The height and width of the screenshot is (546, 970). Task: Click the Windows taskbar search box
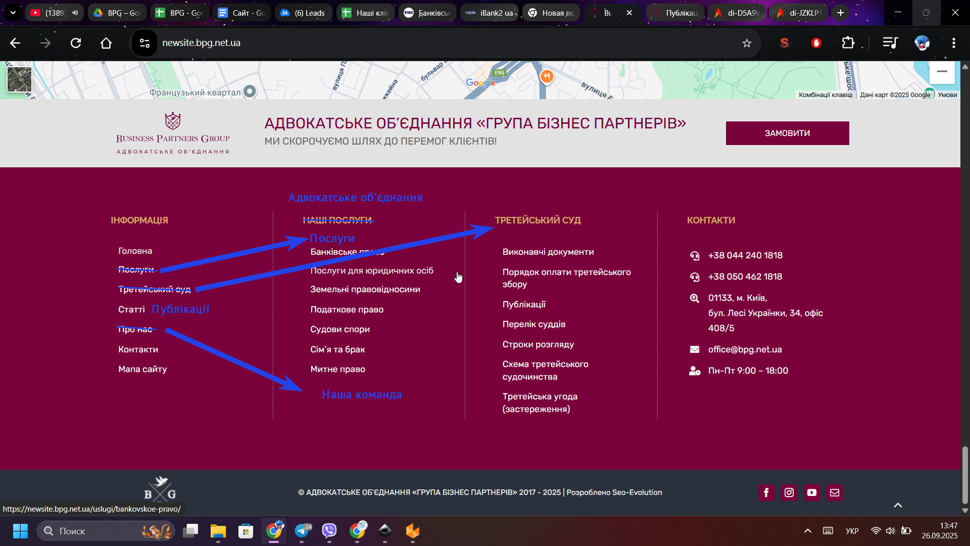(x=106, y=531)
